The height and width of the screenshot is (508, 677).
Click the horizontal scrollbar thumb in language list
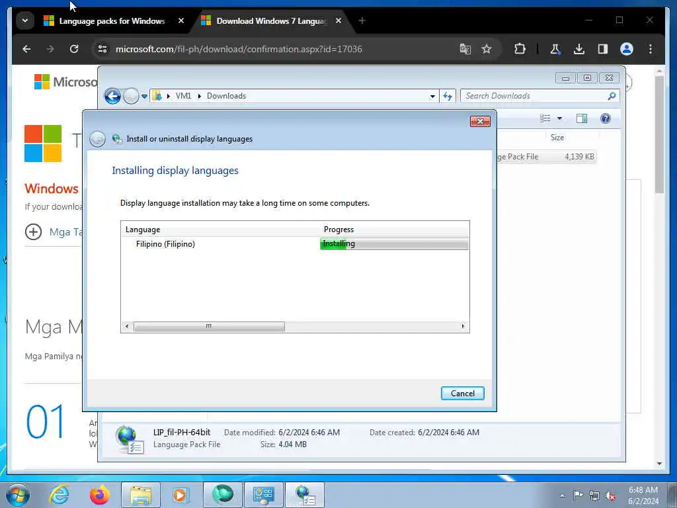[x=209, y=326]
